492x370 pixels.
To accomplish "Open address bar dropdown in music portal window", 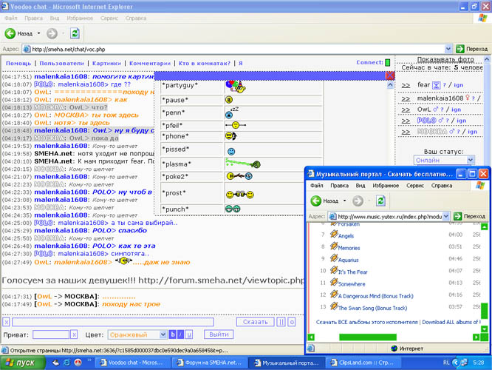I will (x=446, y=216).
